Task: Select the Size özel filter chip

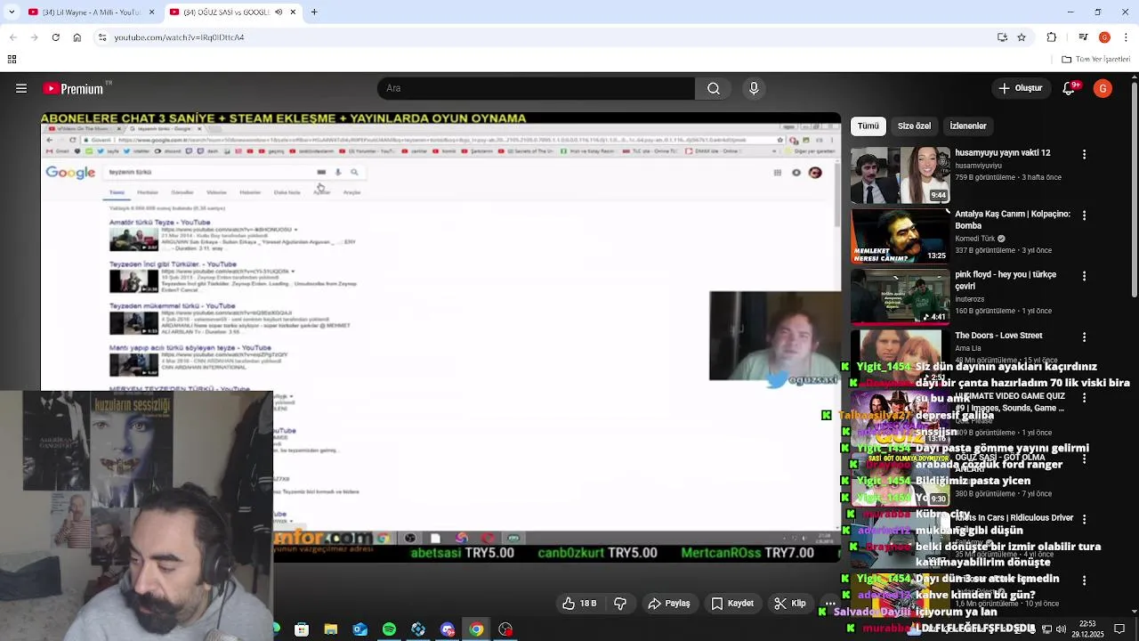Action: 914,126
